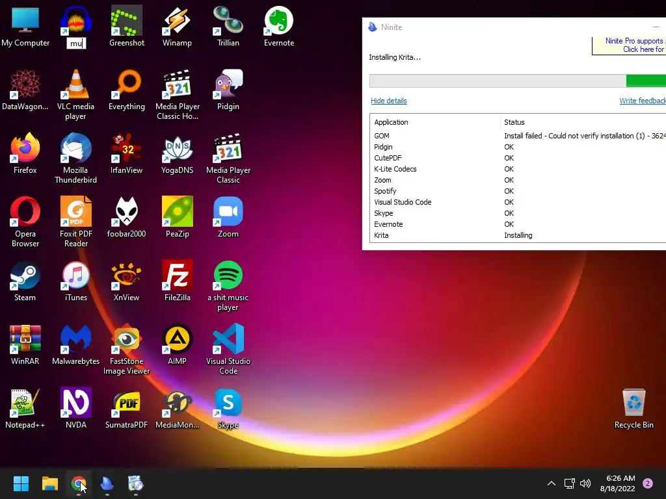Select the Everything search shortcut

pos(127,90)
